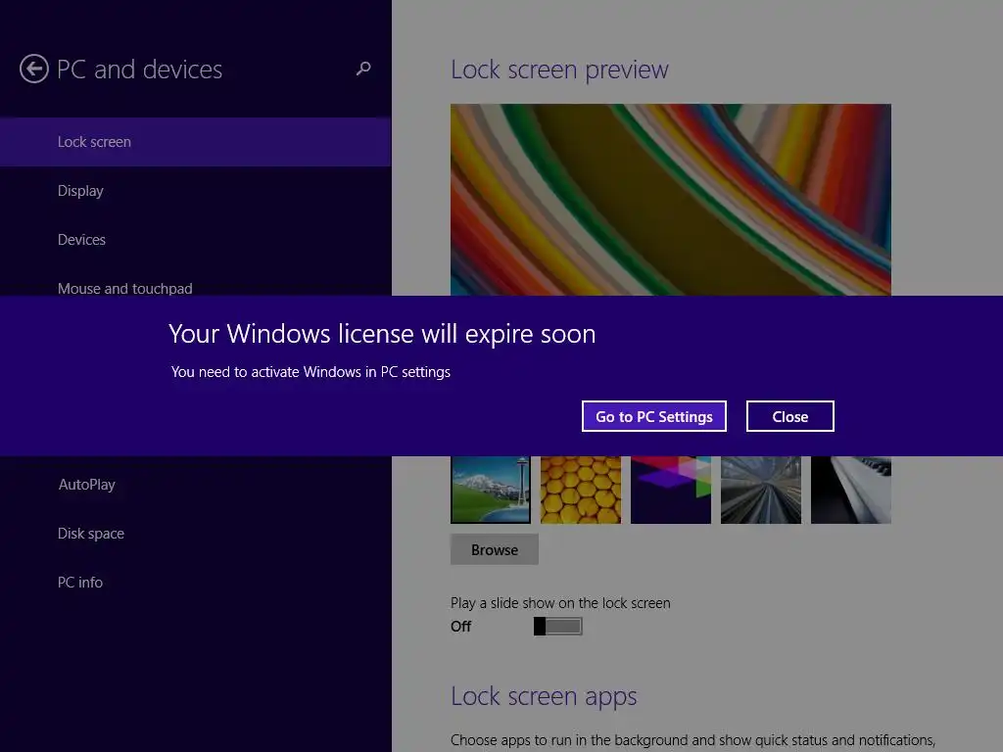This screenshot has height=752, width=1003.
Task: Toggle the lock screen slide show switch
Action: coord(557,626)
